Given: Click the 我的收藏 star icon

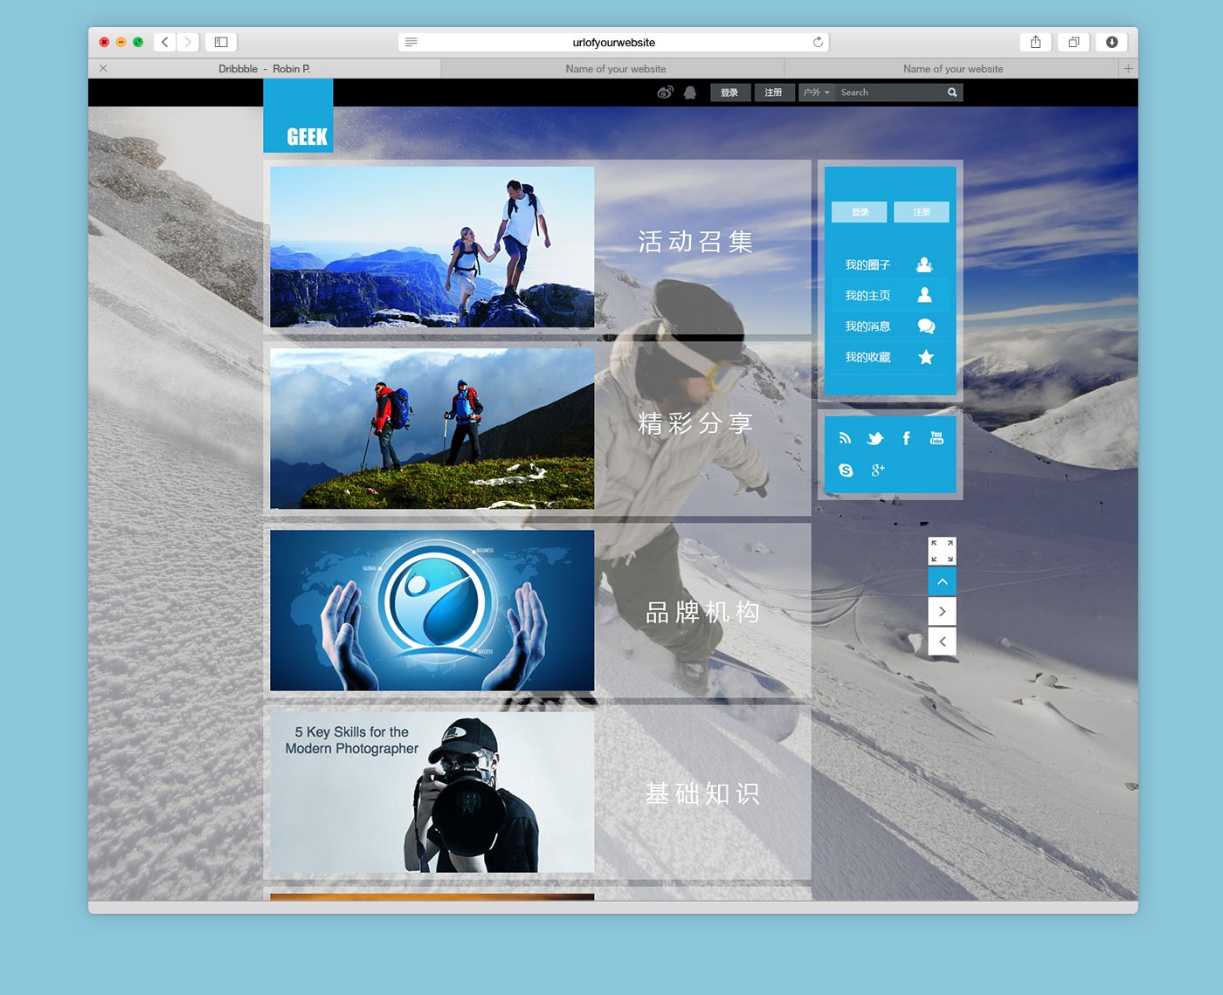Looking at the screenshot, I should point(926,357).
